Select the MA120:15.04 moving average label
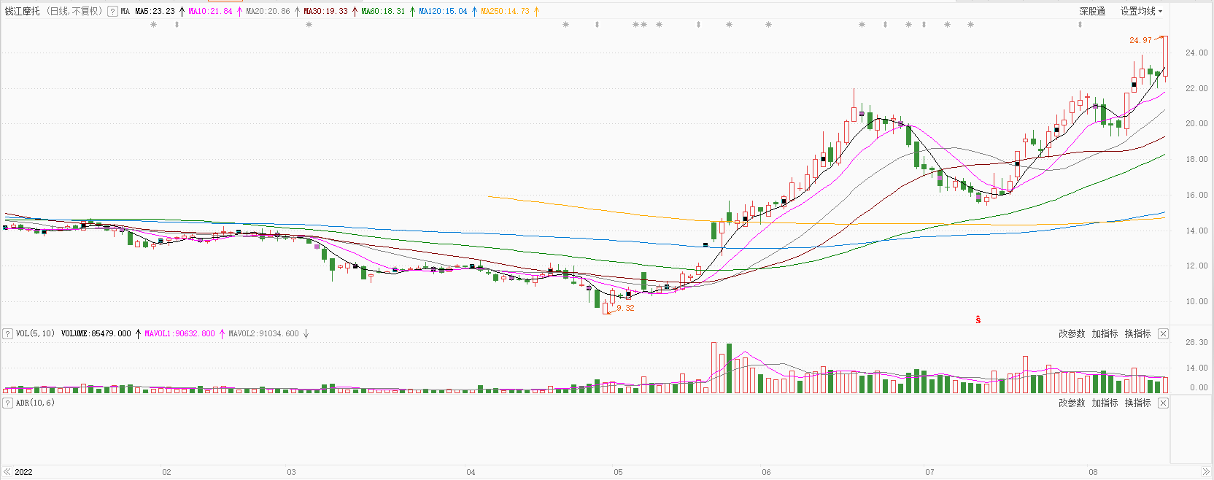The image size is (1214, 480). tap(443, 11)
